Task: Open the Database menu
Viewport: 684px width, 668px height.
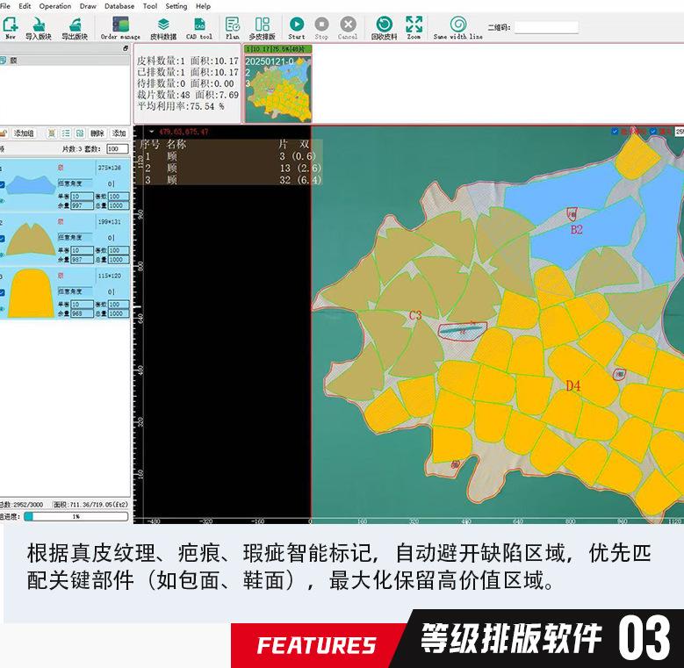Action: [x=119, y=6]
